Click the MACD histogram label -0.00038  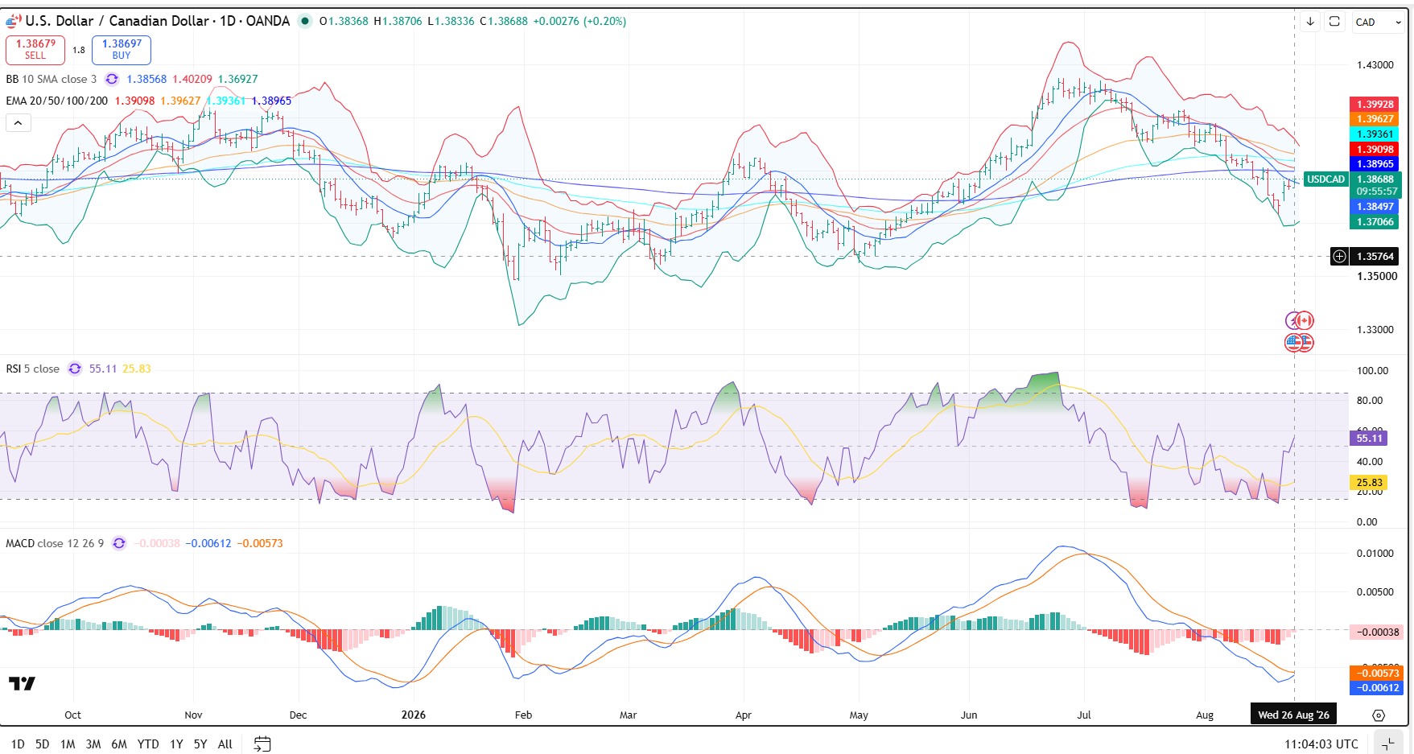pos(1376,632)
